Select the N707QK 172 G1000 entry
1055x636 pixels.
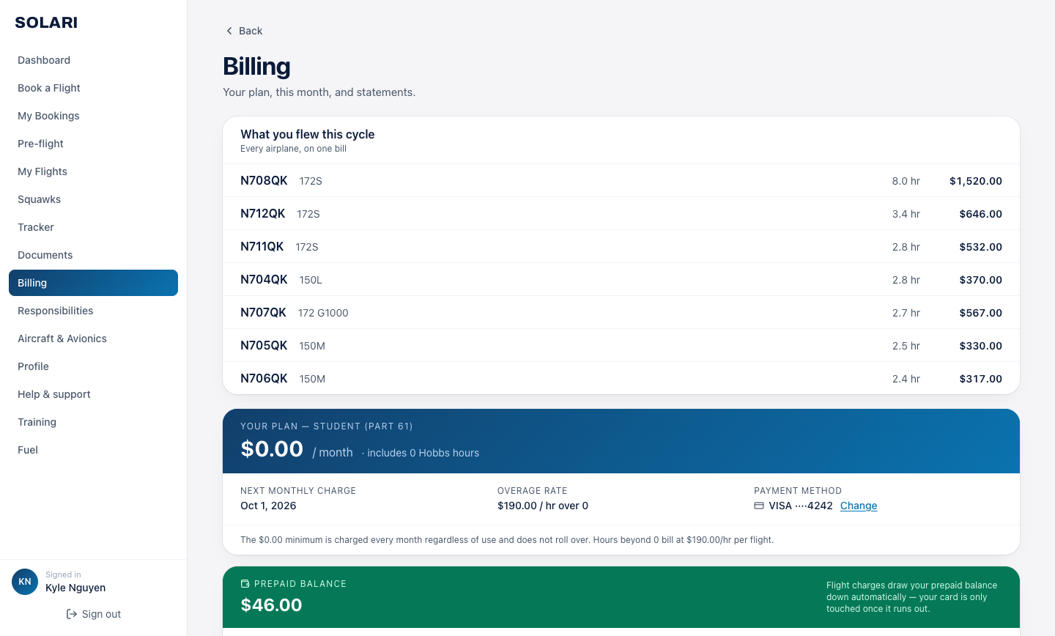[621, 312]
